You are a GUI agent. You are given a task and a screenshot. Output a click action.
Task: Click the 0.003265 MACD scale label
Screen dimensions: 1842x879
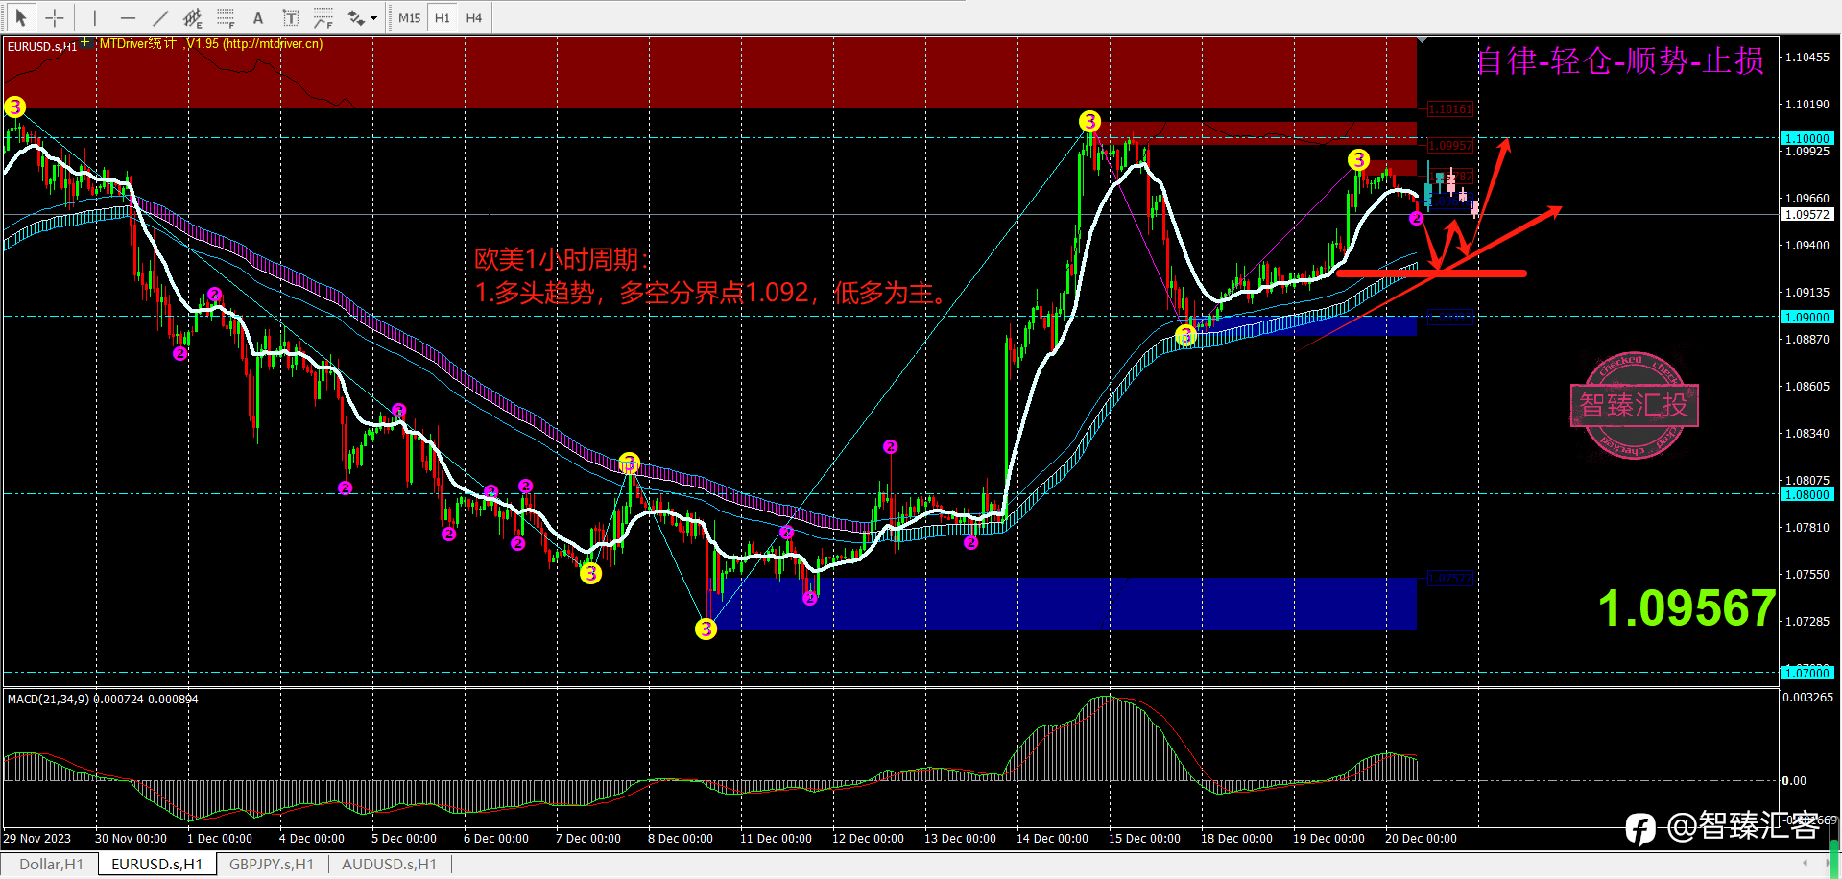tap(1808, 697)
